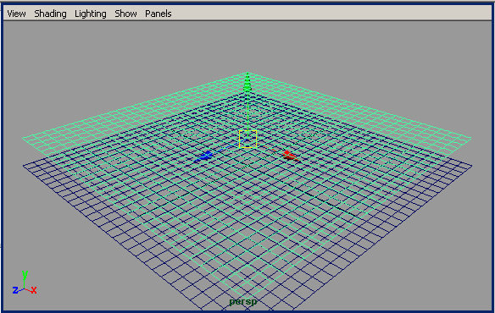Viewport: 495px width, 313px height.
Task: Open the Lighting menu
Action: (91, 14)
